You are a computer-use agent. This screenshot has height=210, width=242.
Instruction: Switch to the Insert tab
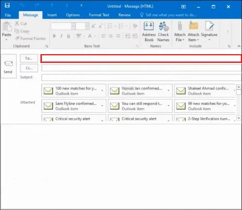tap(52, 15)
